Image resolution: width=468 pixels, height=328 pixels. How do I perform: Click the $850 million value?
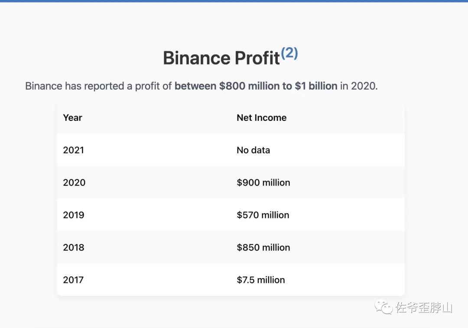[263, 248]
